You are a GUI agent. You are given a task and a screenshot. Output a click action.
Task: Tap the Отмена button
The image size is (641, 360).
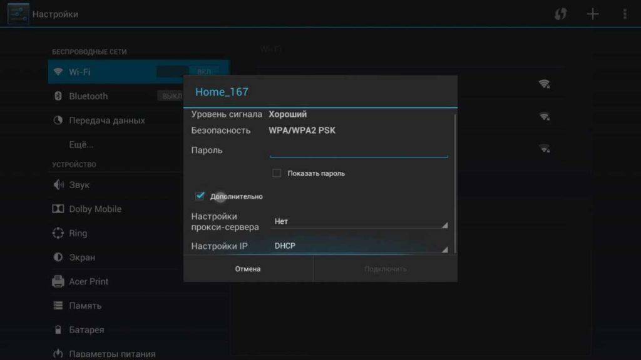[248, 269]
